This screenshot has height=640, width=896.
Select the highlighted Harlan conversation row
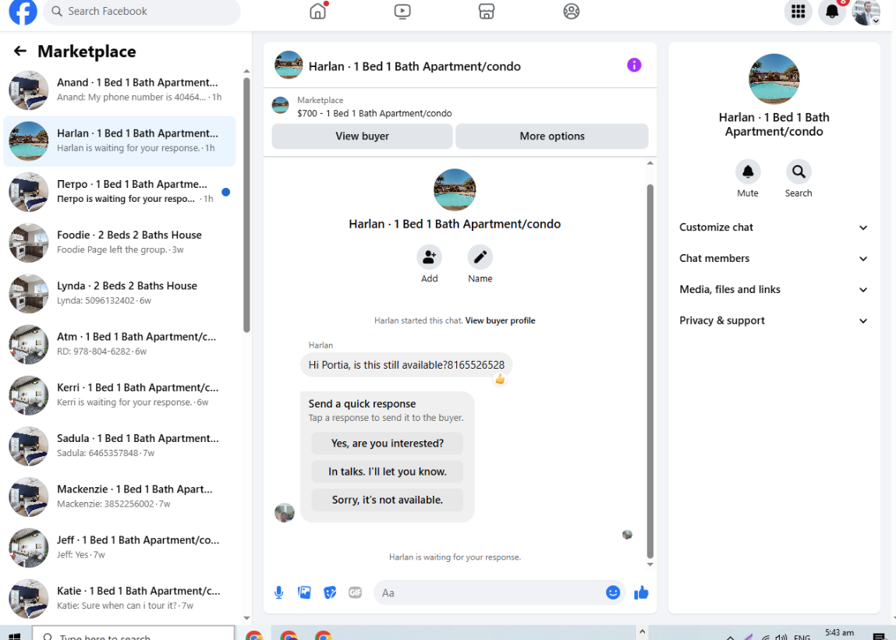click(x=119, y=141)
